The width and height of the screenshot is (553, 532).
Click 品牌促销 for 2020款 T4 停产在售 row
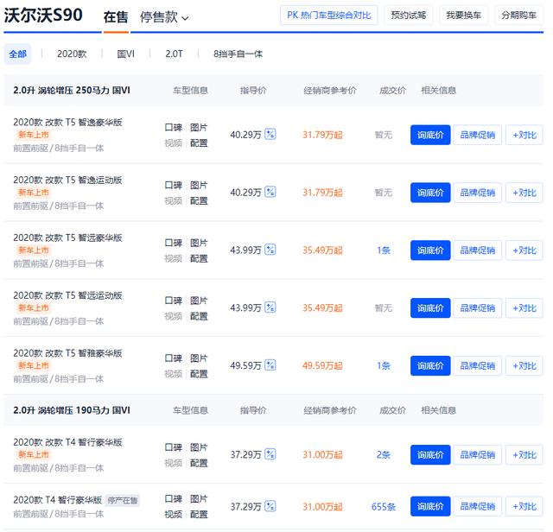click(478, 506)
